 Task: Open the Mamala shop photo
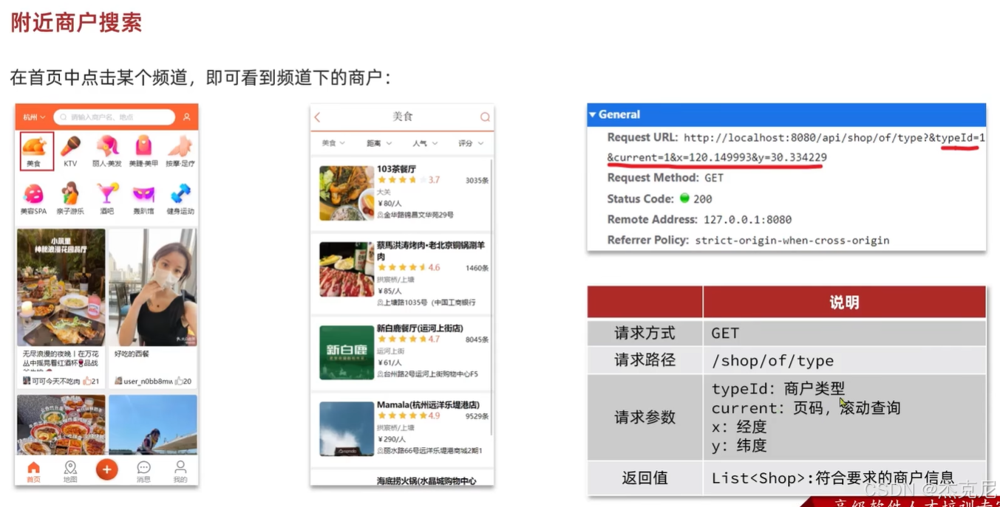click(x=347, y=430)
